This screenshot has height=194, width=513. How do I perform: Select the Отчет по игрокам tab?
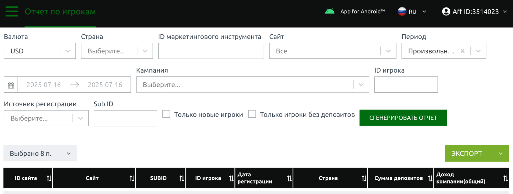point(60,12)
